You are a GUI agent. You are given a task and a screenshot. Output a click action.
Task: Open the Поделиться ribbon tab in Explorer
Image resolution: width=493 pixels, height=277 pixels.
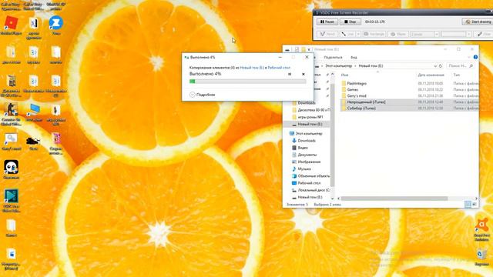333,57
